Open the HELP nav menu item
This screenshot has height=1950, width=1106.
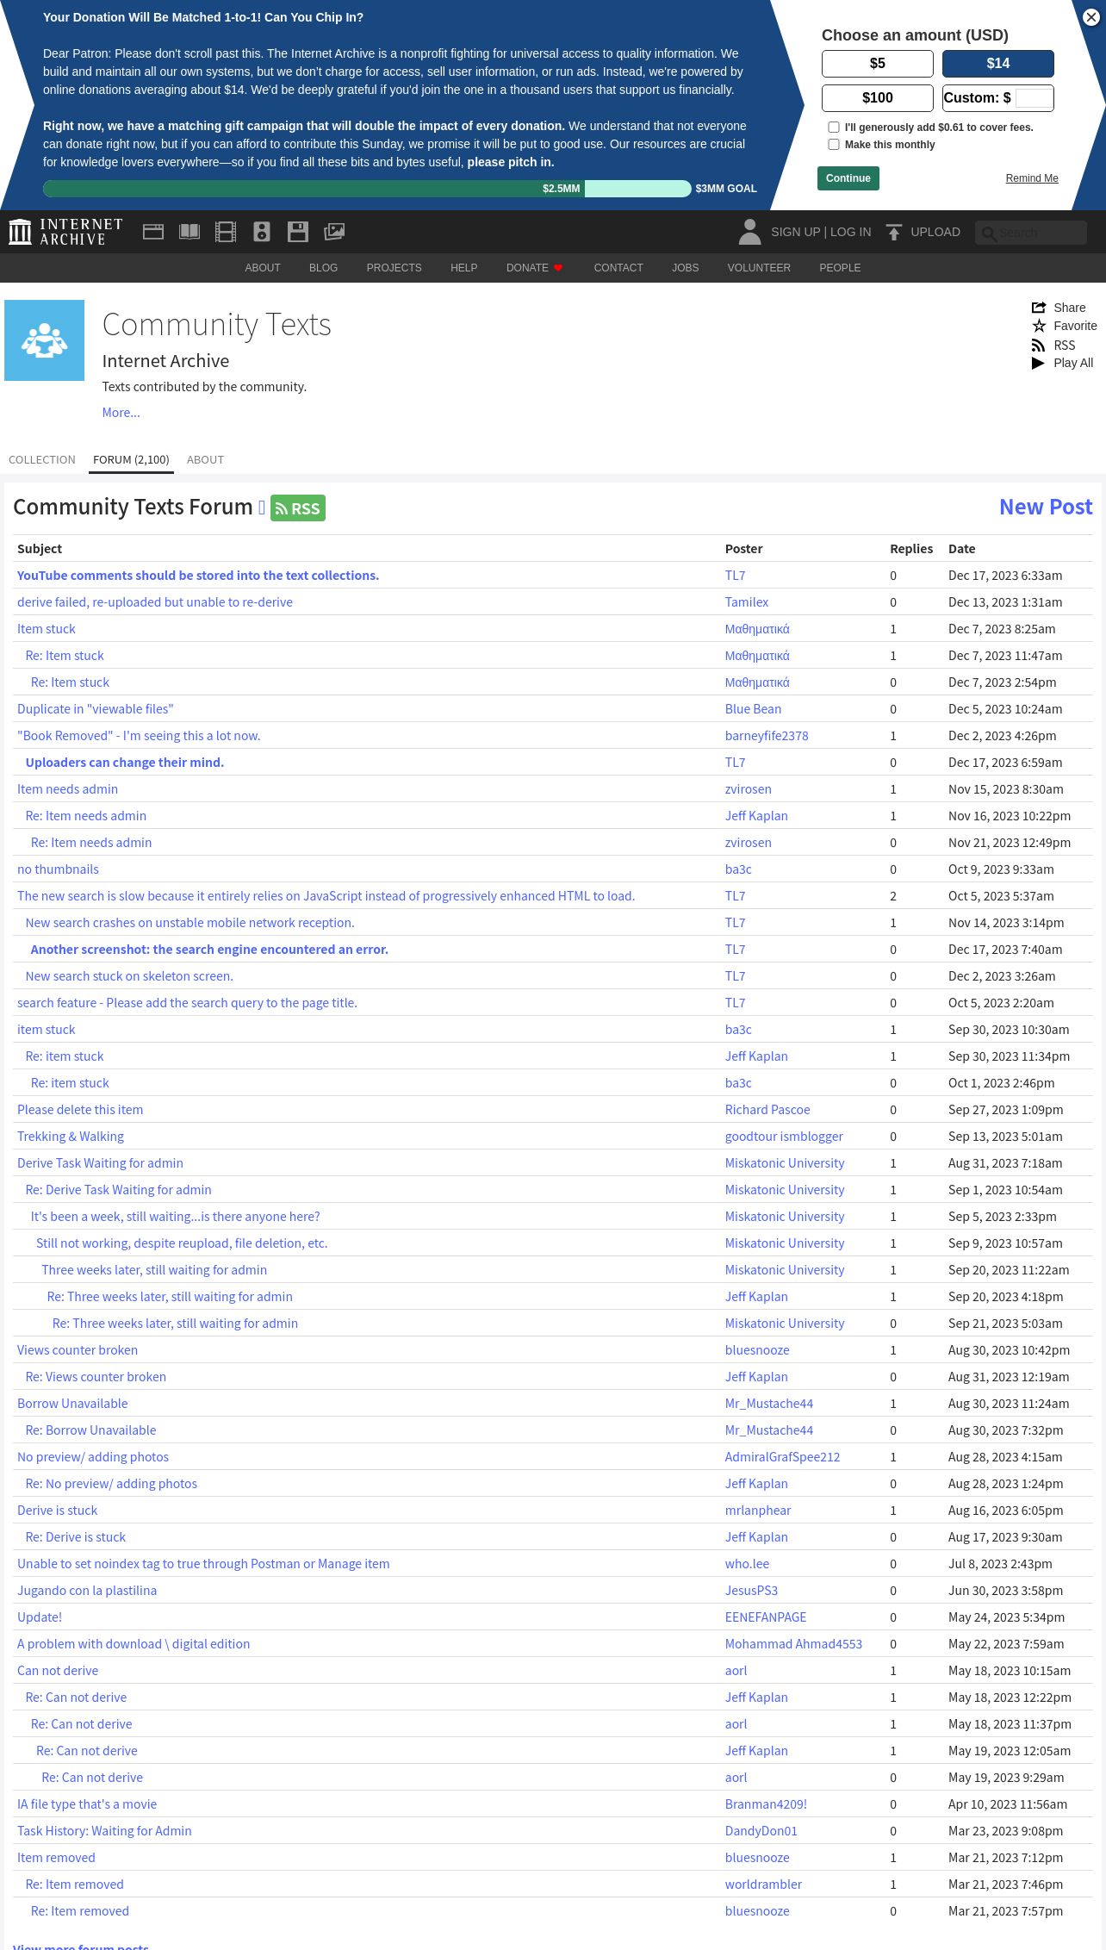[x=463, y=268]
